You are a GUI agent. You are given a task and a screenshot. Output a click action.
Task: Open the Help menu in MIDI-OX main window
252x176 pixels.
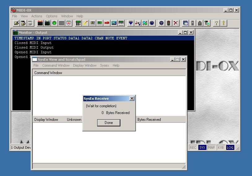80,16
